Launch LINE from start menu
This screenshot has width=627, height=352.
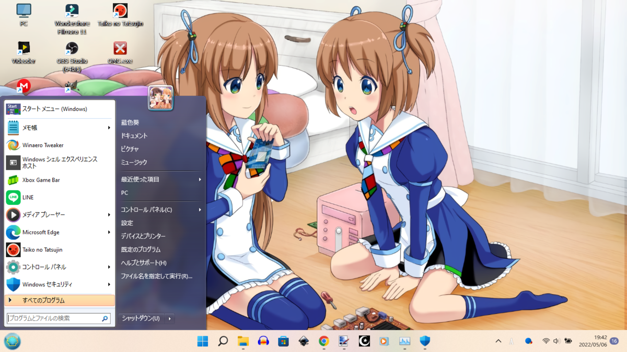tap(60, 197)
